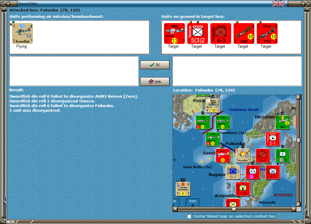Image resolution: width=311 pixels, height=224 pixels.
Task: Click the map's vertical scrollbar up arrow
Action: (299, 97)
